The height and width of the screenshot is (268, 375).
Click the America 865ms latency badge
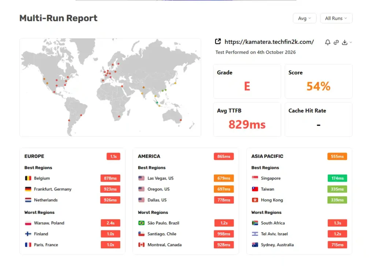(224, 156)
